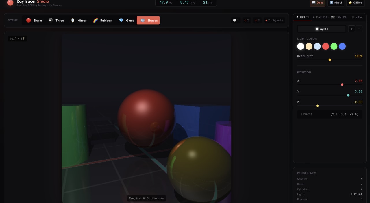Open the About dialog
Viewport: 370px width, 203px height.
tap(336, 3)
